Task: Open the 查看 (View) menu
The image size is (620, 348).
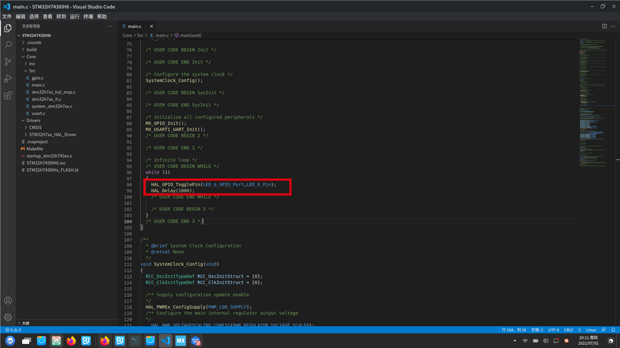Action: point(47,17)
